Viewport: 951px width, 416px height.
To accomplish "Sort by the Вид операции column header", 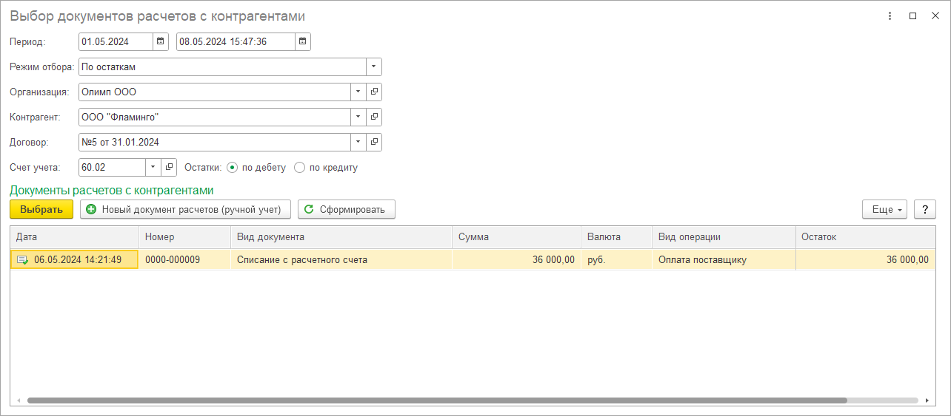I will point(724,237).
